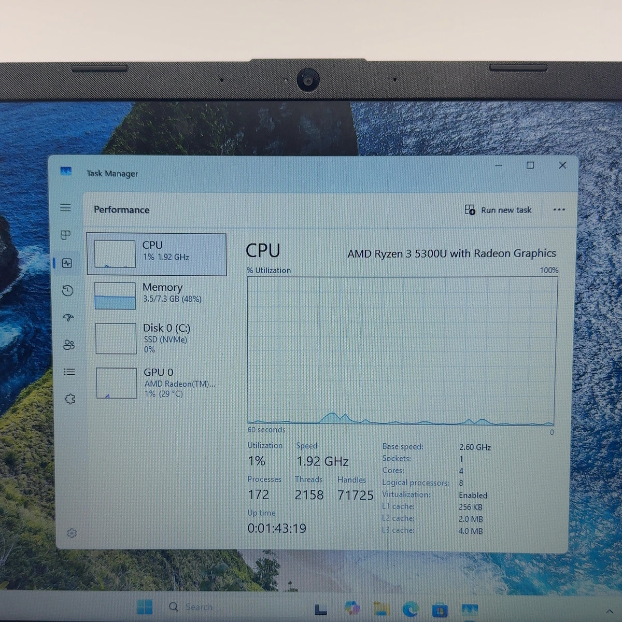Open Microsoft Store from taskbar
622x622 pixels.
coord(440,610)
